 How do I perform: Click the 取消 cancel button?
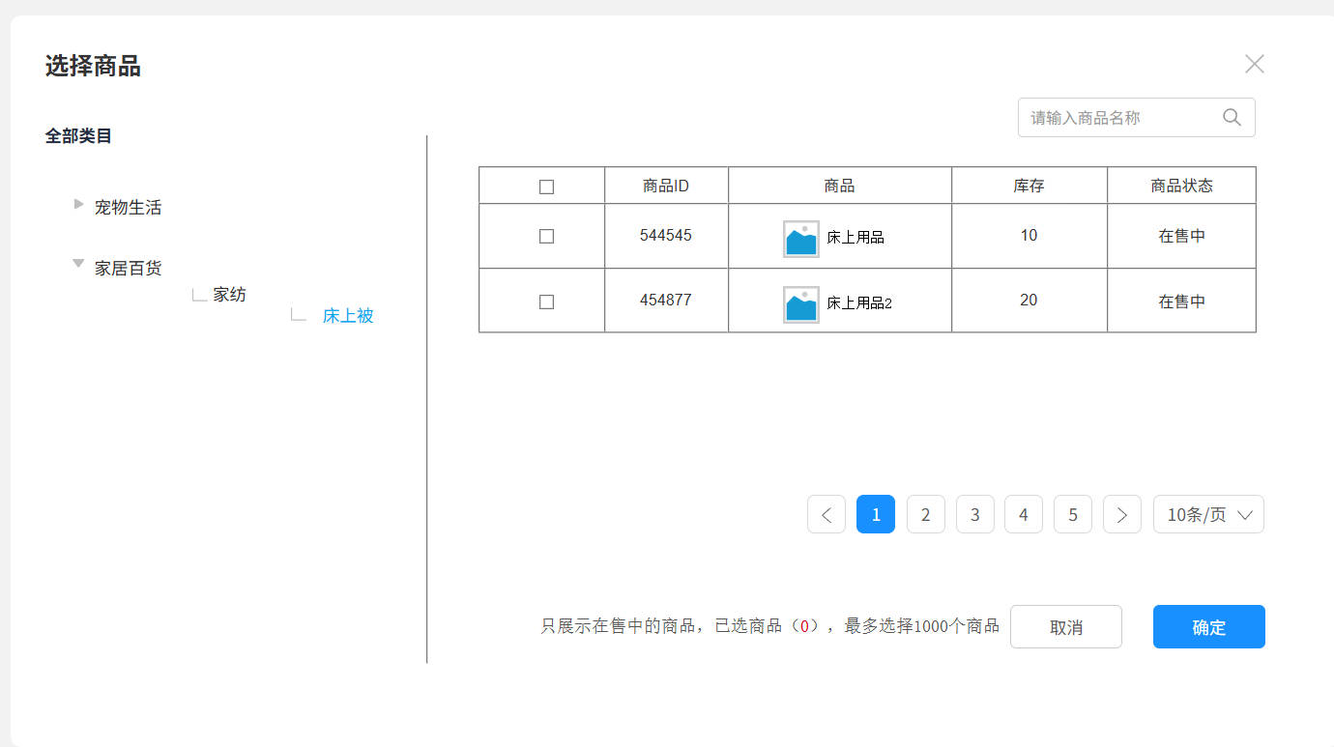1065,627
